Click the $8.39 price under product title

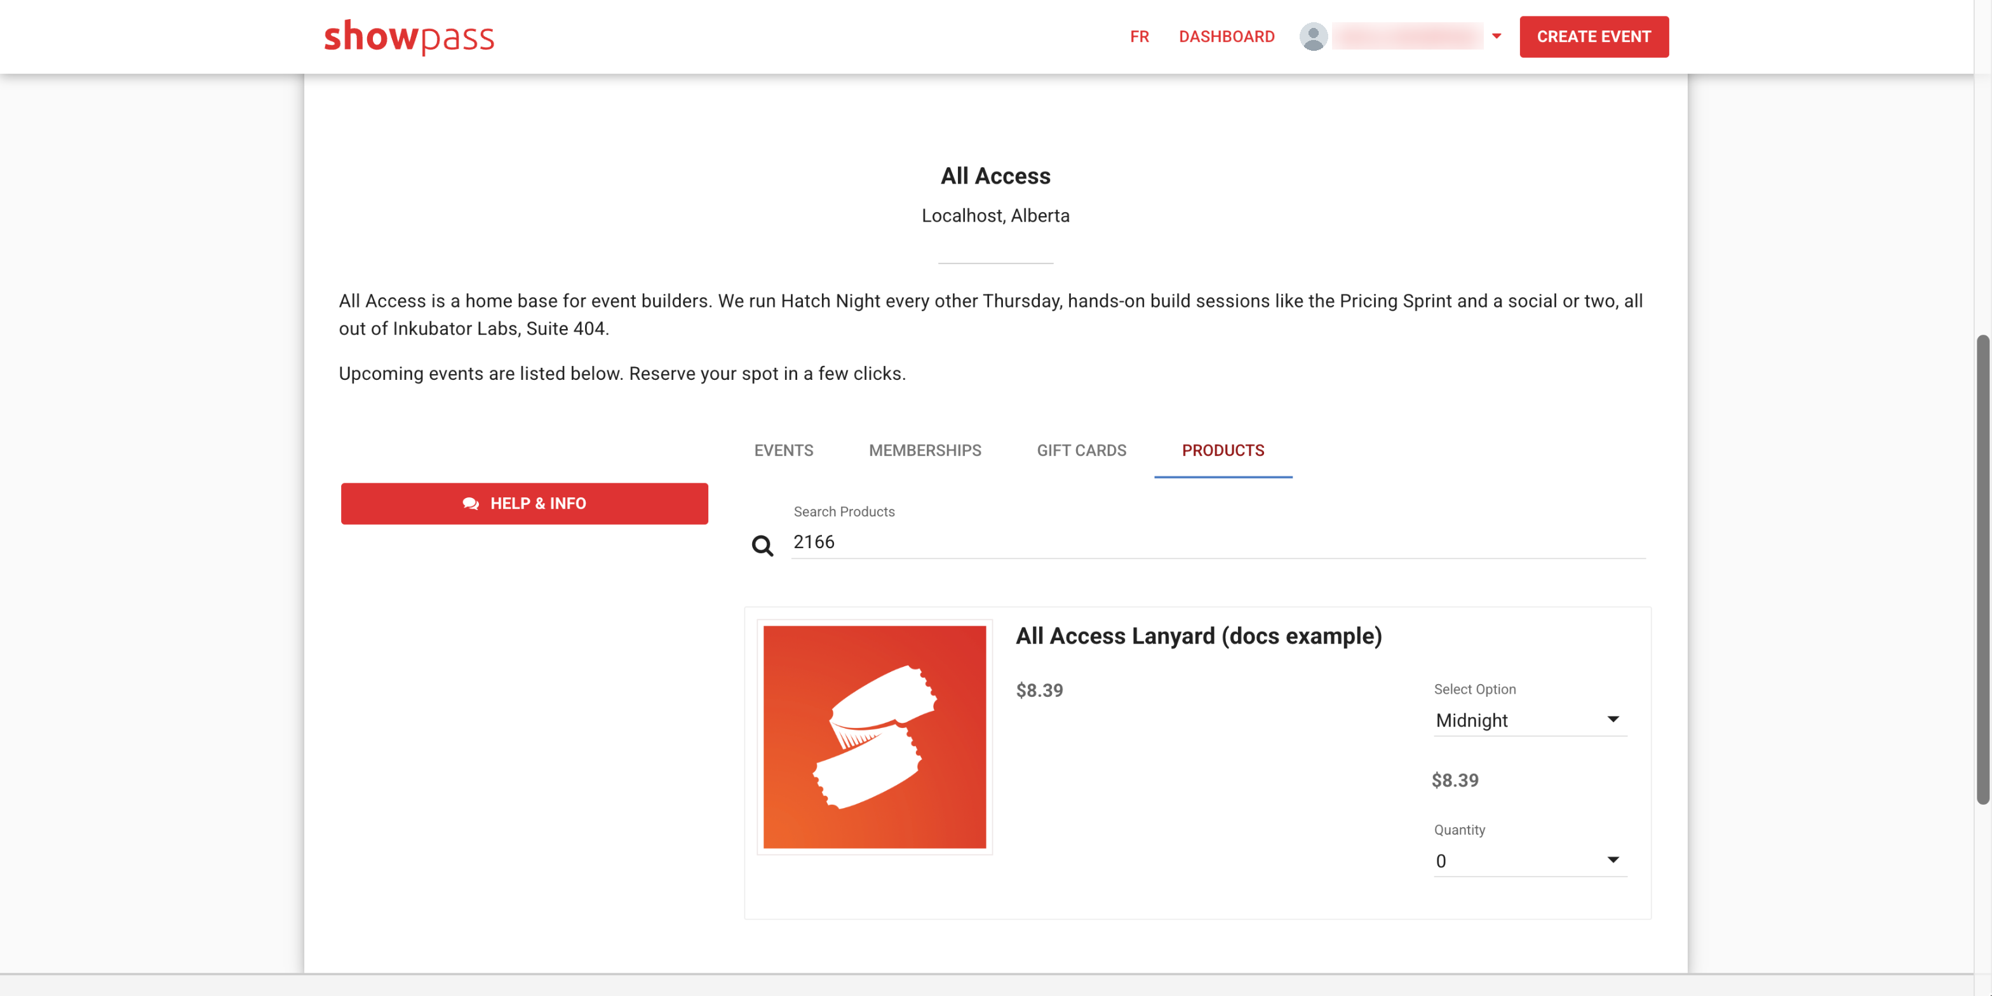tap(1039, 690)
